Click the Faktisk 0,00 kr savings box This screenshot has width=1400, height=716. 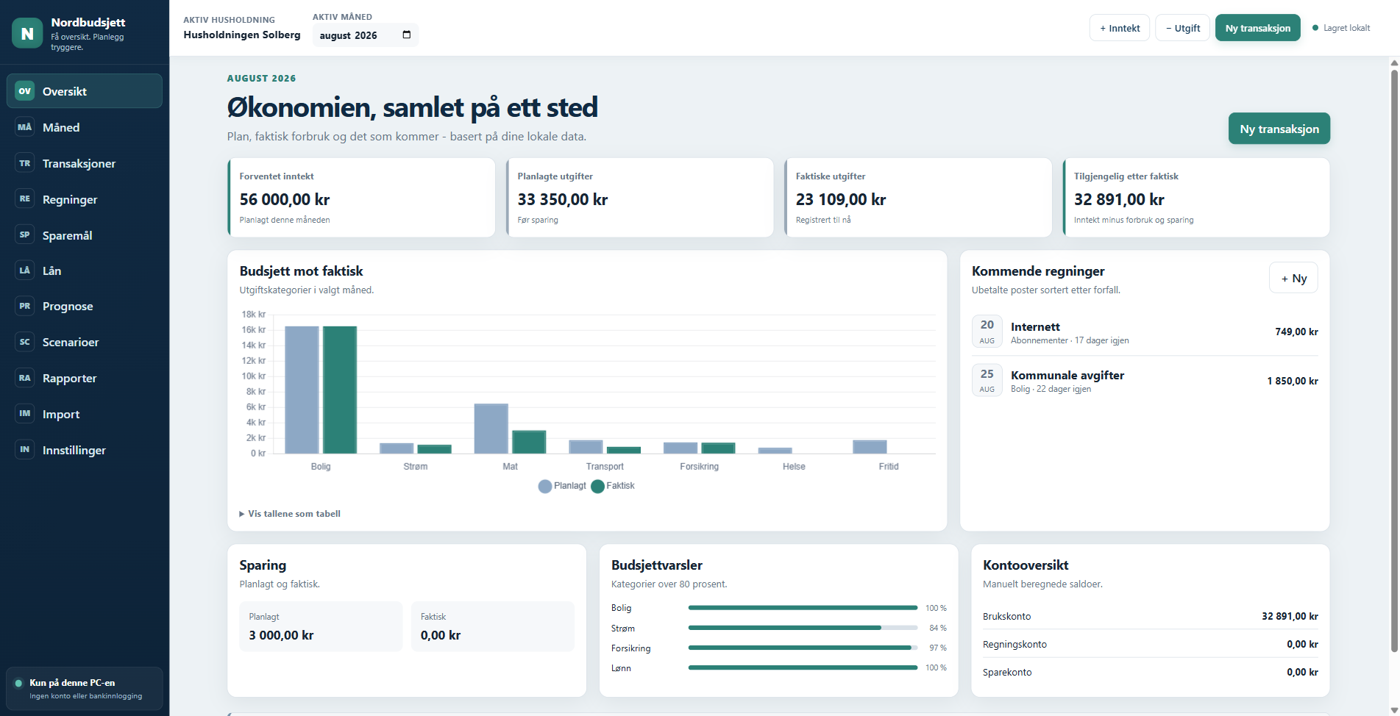coord(493,626)
